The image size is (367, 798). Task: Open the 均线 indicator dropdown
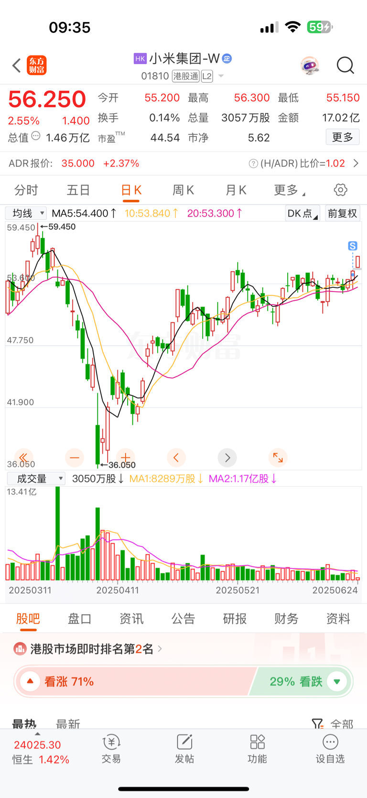coord(26,213)
